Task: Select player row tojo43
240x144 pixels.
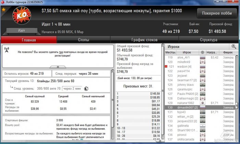Action: [200, 112]
